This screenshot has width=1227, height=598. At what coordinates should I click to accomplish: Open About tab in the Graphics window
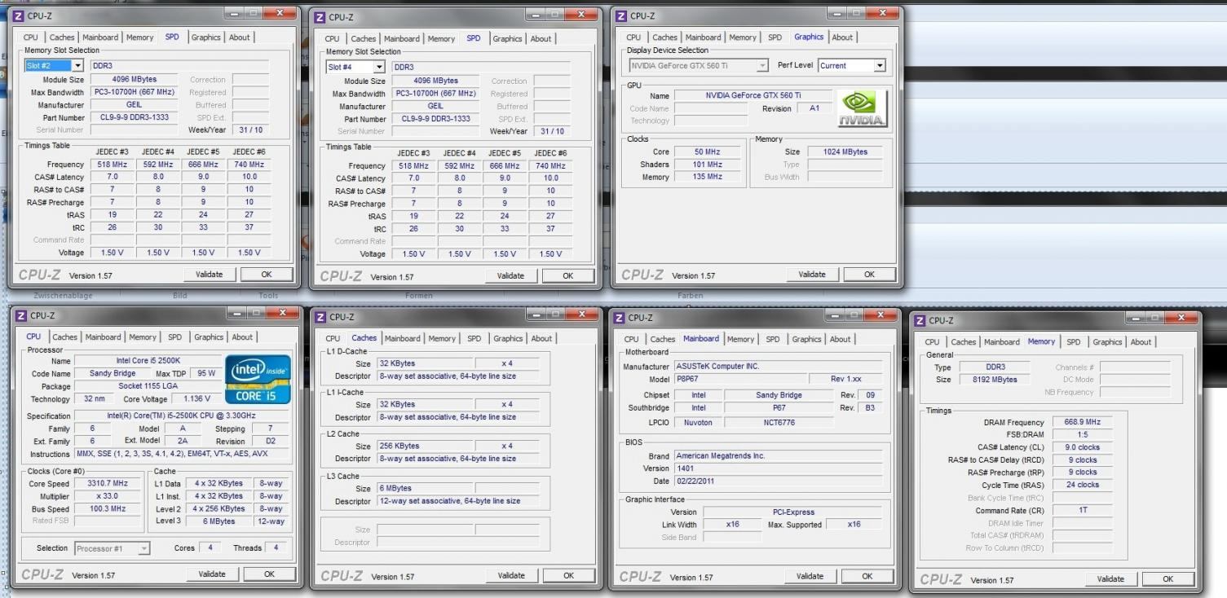[x=842, y=37]
